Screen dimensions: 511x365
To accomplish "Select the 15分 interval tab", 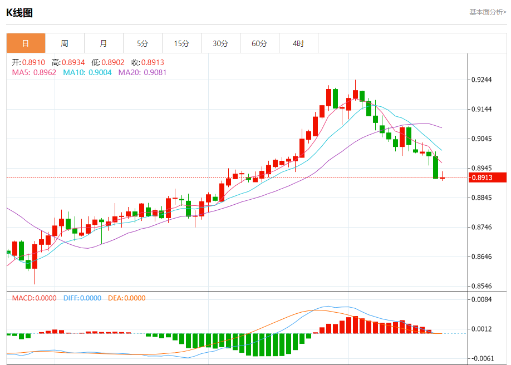I will tap(181, 43).
